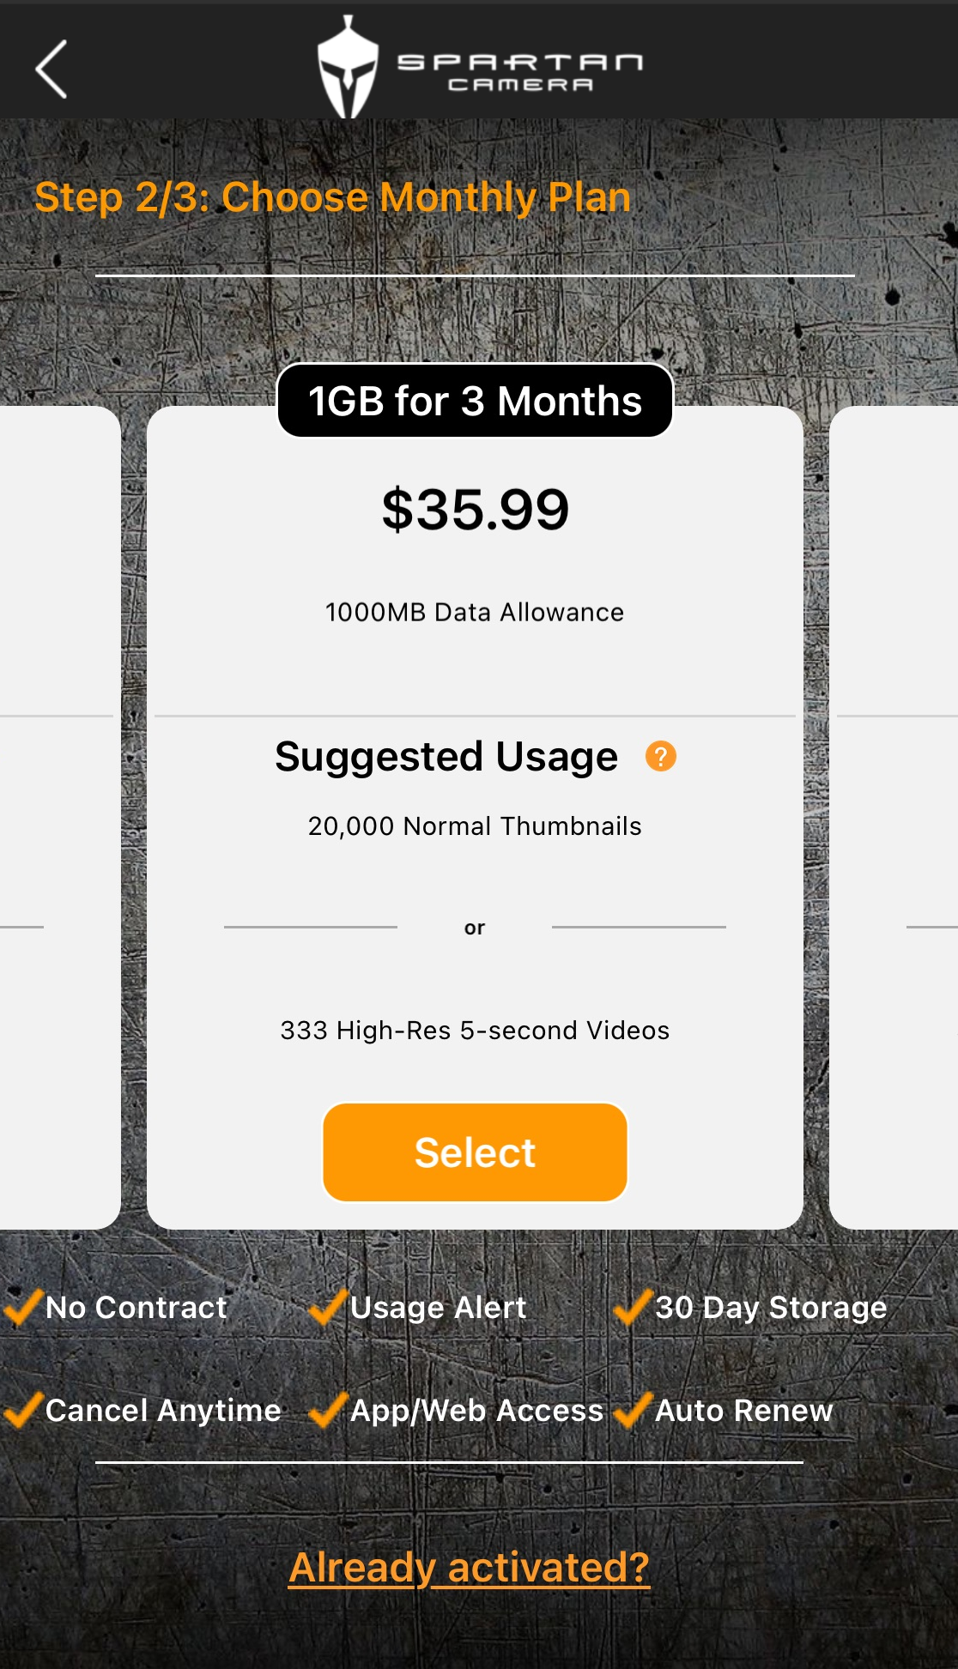Tap the 1GB for 3 Months label
The width and height of the screenshot is (958, 1669).
coord(475,401)
